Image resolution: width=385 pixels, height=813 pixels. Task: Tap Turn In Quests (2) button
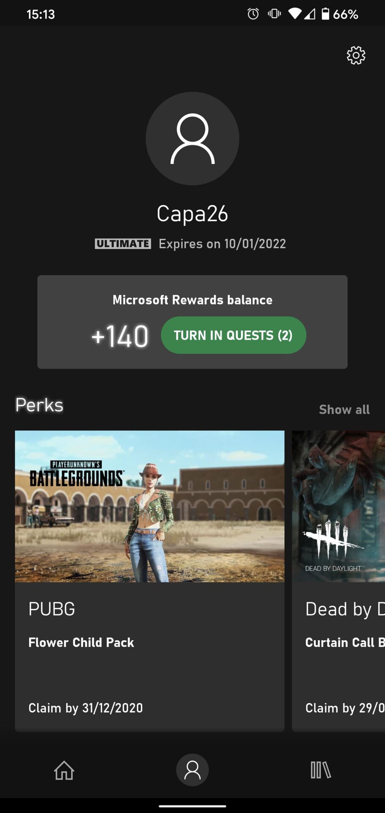233,335
